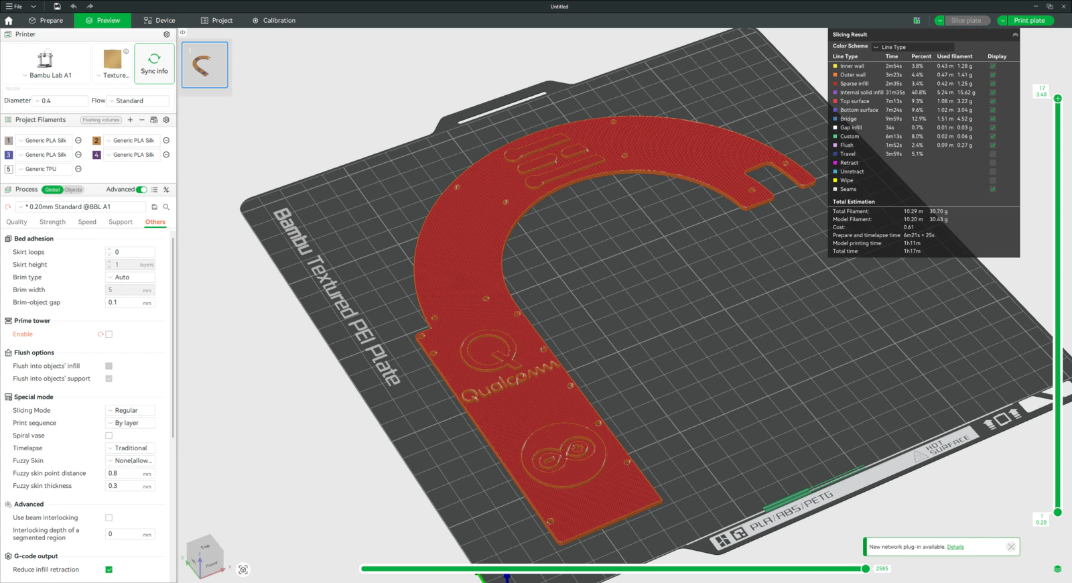Open the nozzle Diameter dropdown
The image size is (1072, 583).
coord(61,101)
